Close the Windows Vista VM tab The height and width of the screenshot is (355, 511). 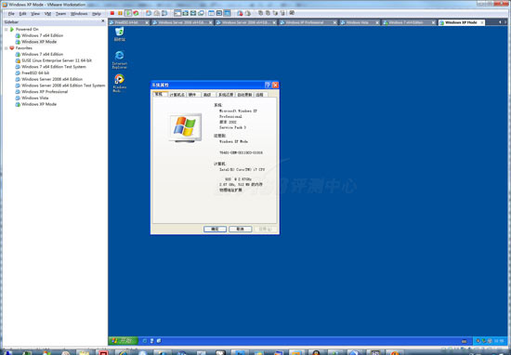click(x=377, y=22)
